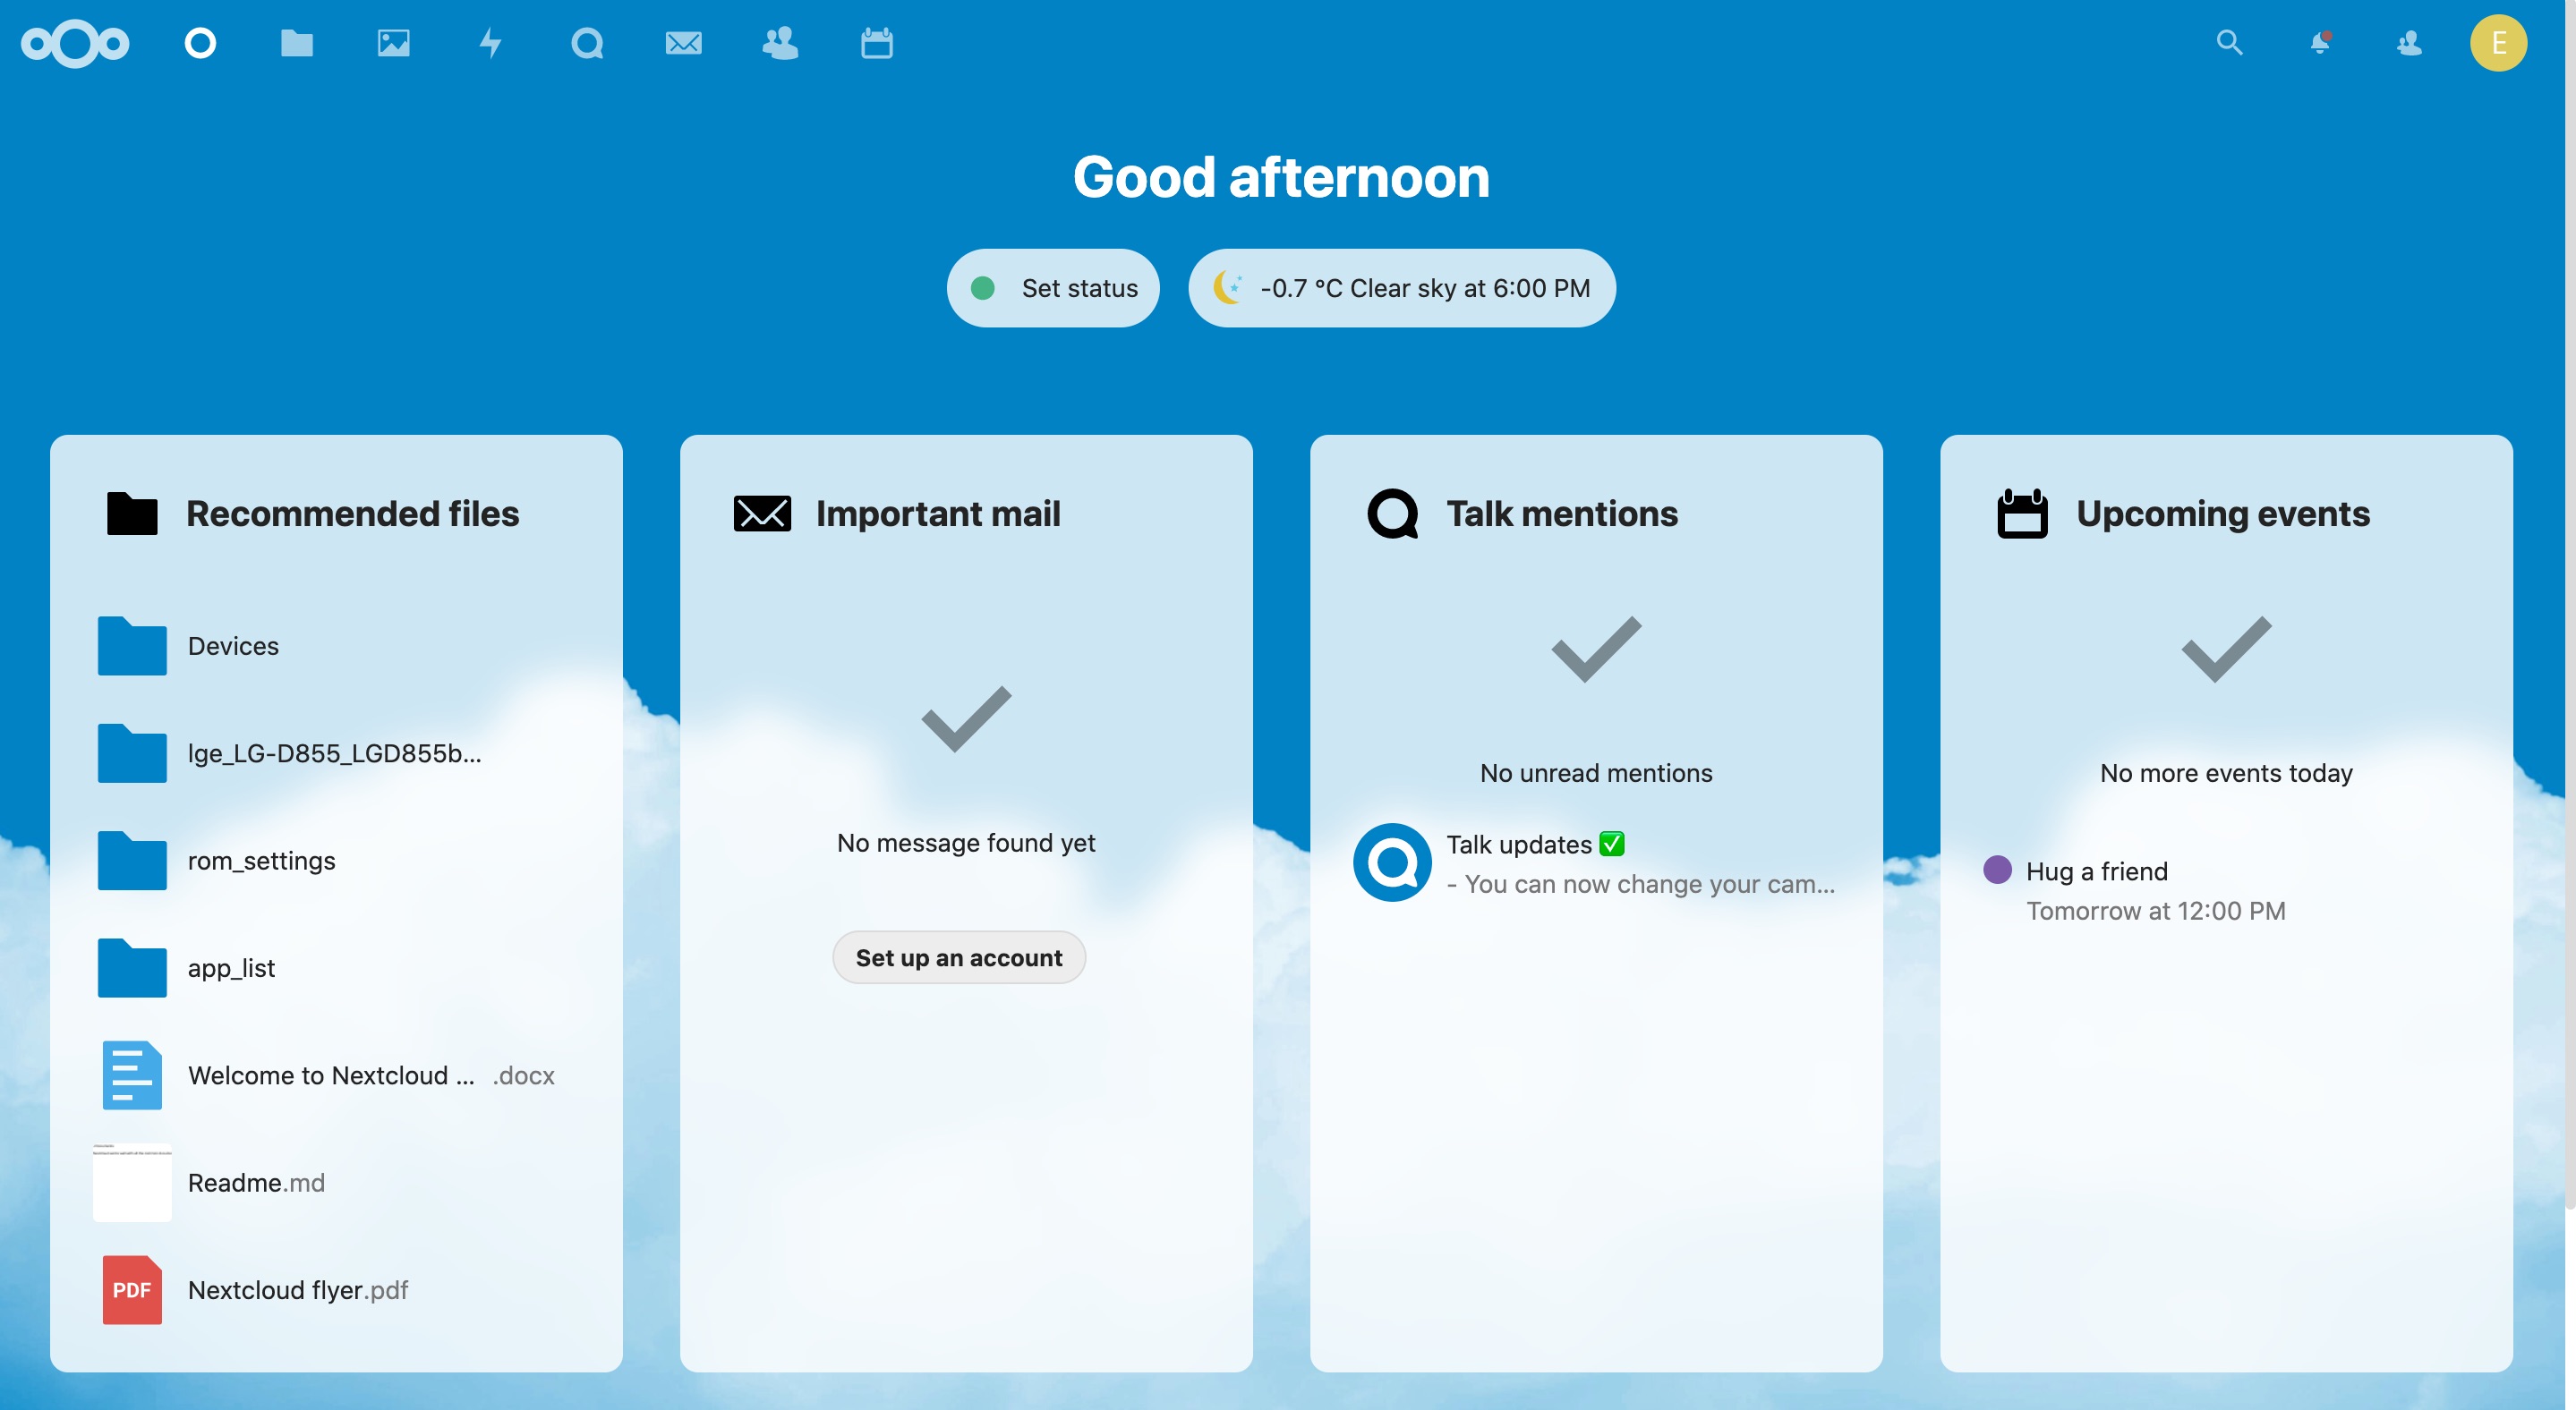Expand the Hug a friend event
The height and width of the screenshot is (1410, 2576).
[x=2094, y=870]
